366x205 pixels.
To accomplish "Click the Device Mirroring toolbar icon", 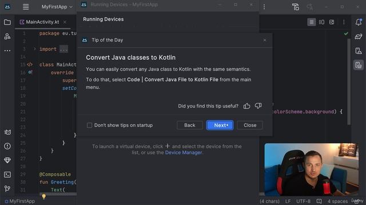I will click(296, 7).
